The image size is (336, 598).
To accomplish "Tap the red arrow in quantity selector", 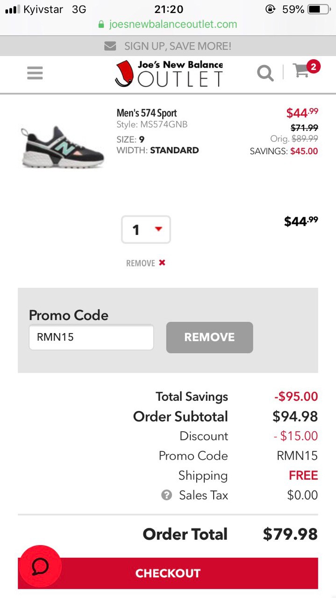I will [x=158, y=229].
